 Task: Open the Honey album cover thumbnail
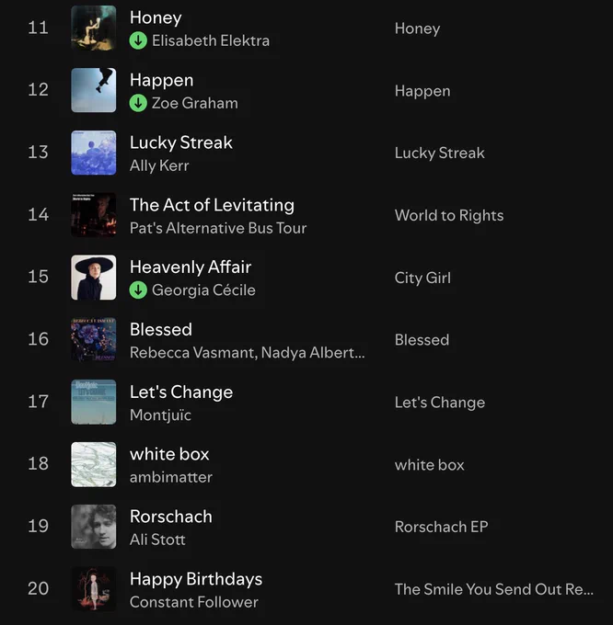[x=94, y=28]
